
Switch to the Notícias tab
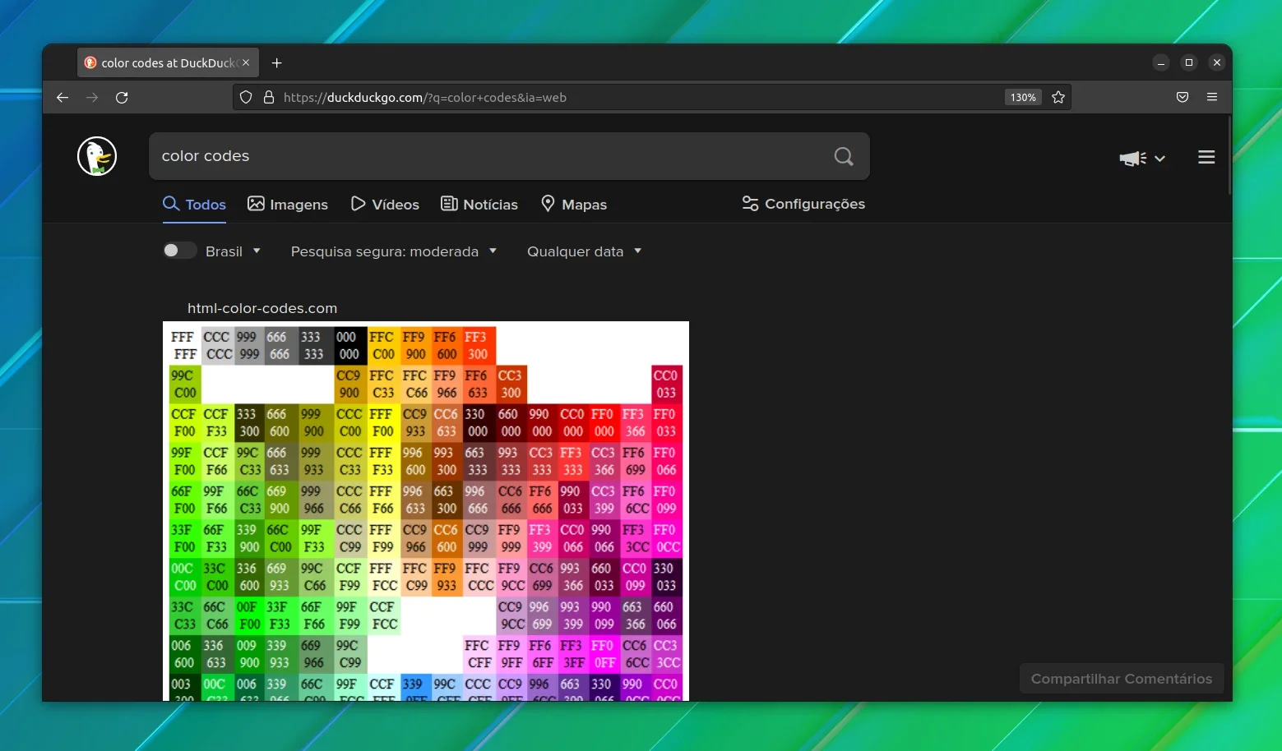click(x=479, y=204)
